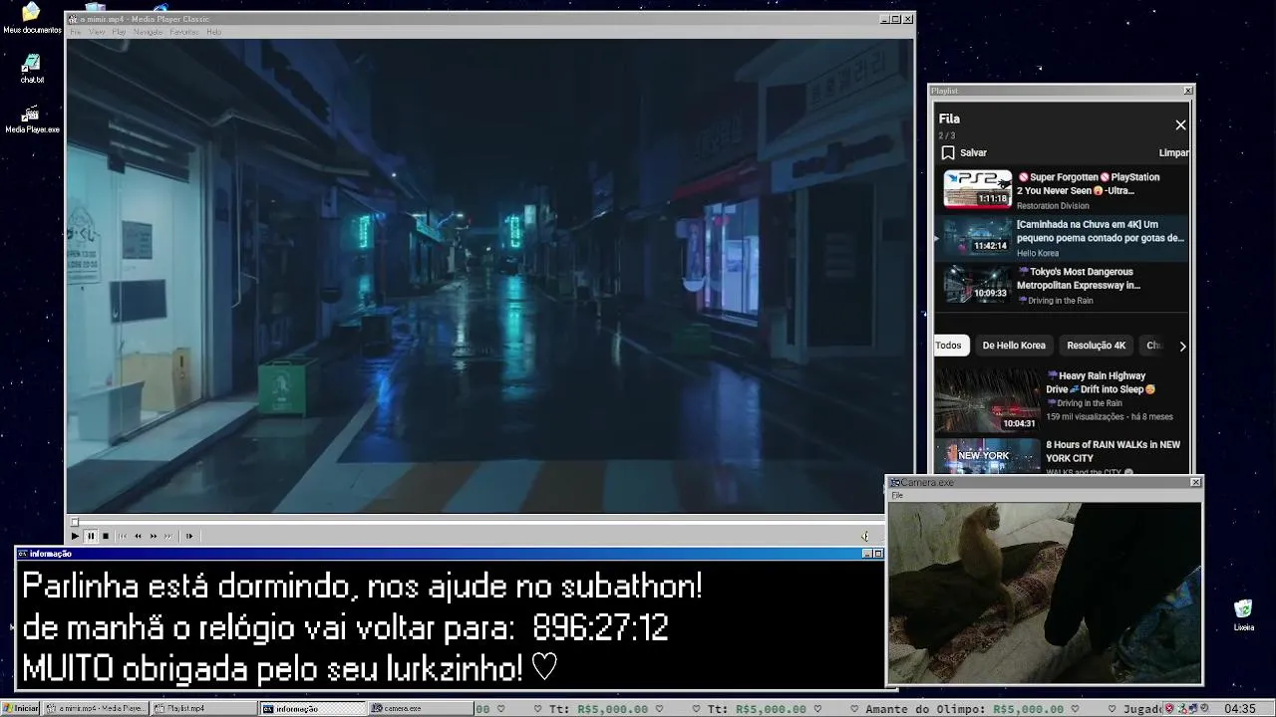The height and width of the screenshot is (717, 1276).
Task: Click the Hello Korea channel name in queue
Action: (1038, 253)
